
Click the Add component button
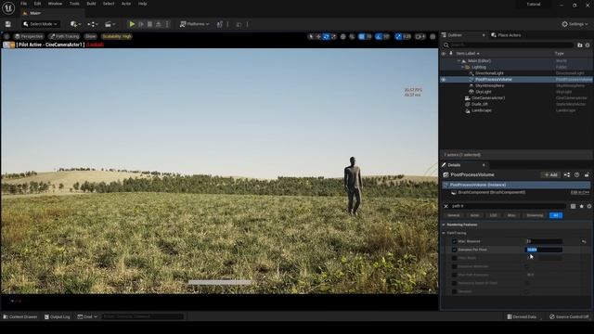(550, 175)
